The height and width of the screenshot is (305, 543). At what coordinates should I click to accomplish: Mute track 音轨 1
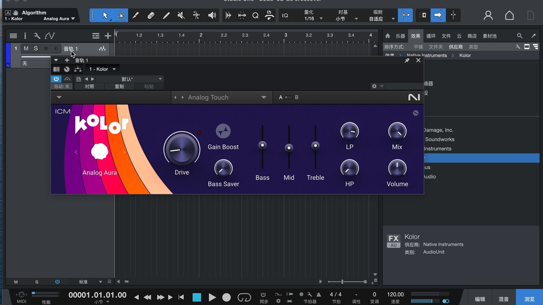tap(26, 49)
